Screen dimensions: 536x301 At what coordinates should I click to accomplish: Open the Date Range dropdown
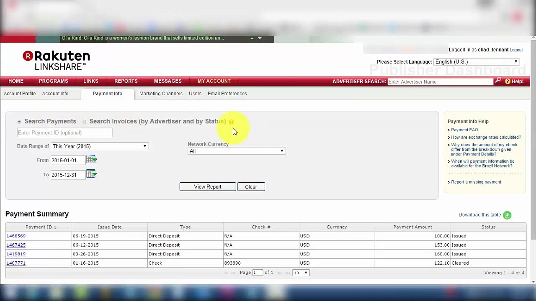[100, 146]
